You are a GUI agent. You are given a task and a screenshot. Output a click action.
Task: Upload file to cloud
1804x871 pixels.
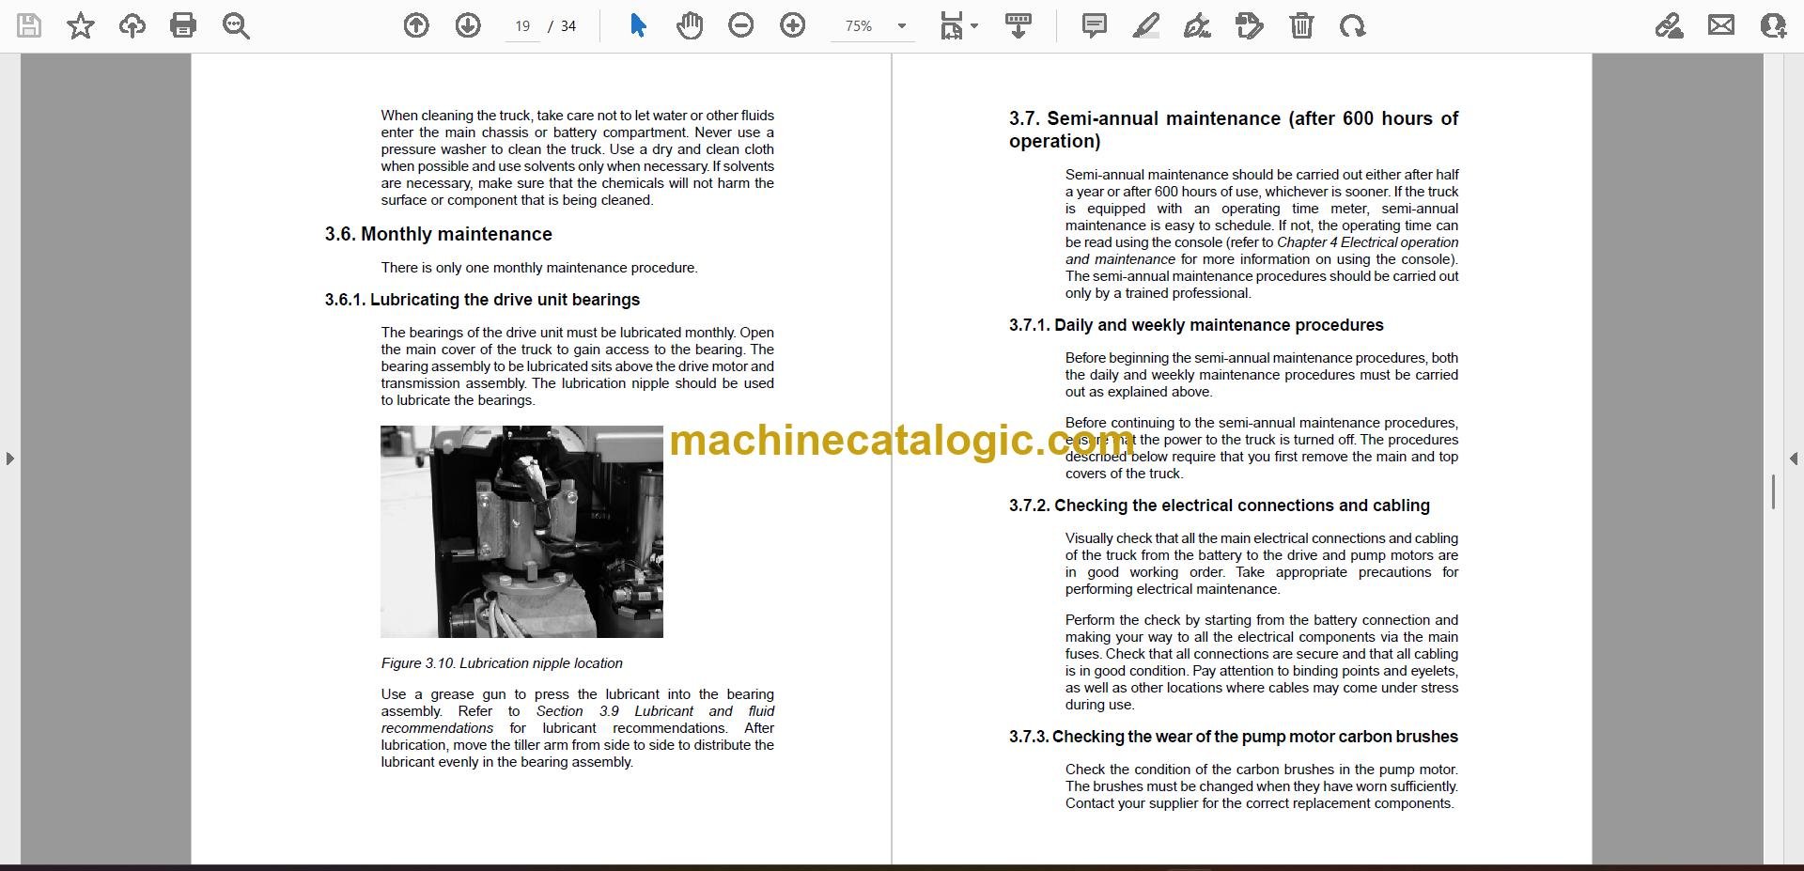[132, 25]
